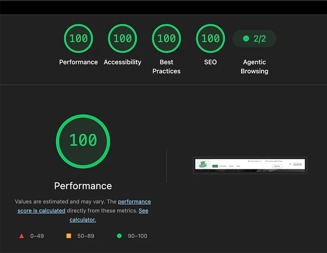Click 'Values are estimated and may vary' text
Viewport: 327px width, 253px height.
(x=60, y=202)
